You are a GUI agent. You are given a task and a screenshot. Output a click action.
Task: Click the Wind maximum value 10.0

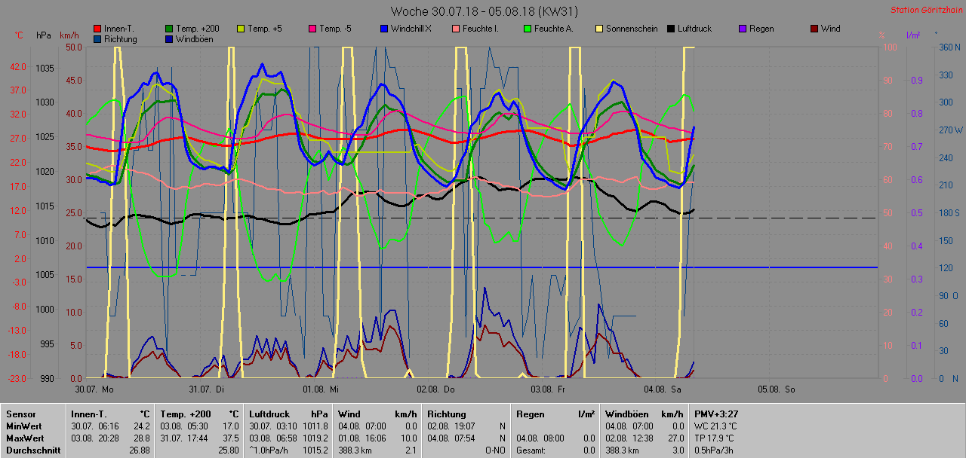(x=408, y=438)
